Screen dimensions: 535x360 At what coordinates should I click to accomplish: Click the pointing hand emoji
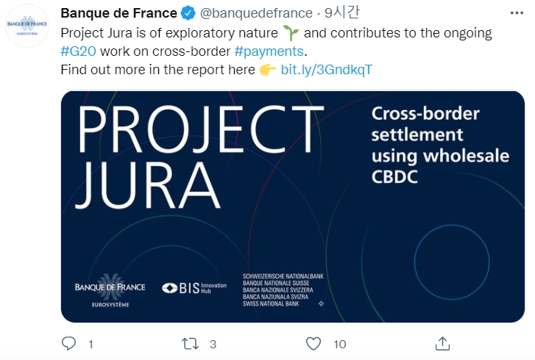(x=268, y=70)
